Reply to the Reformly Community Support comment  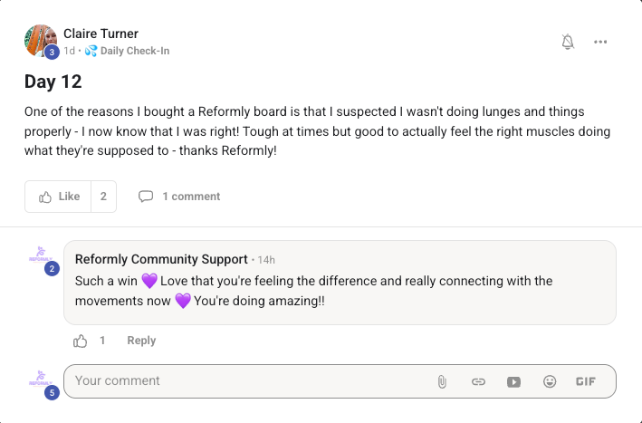click(x=141, y=341)
